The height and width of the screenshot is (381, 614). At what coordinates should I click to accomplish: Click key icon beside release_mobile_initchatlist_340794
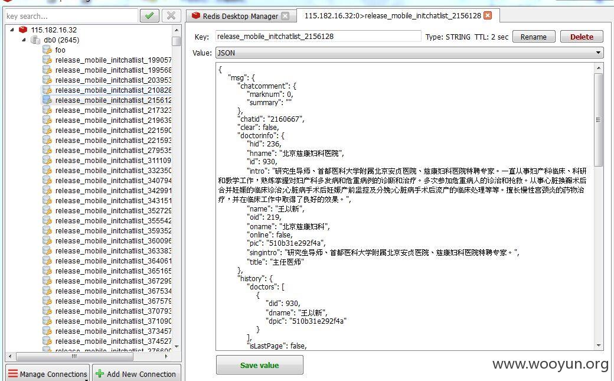(47, 181)
